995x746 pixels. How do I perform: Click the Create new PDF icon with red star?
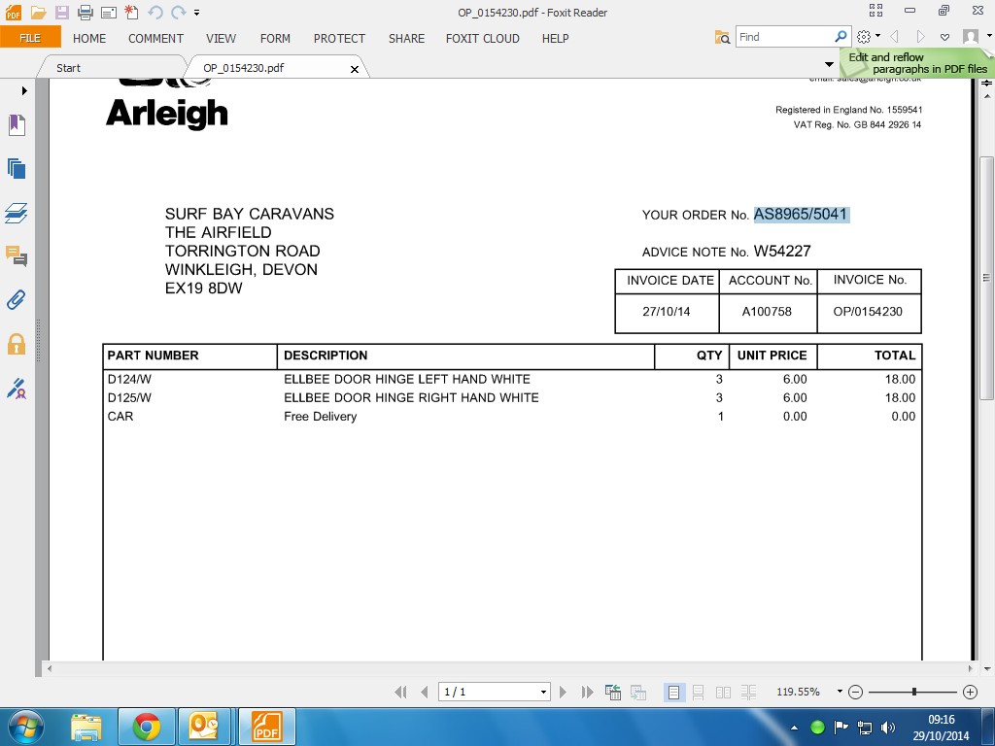[x=131, y=12]
